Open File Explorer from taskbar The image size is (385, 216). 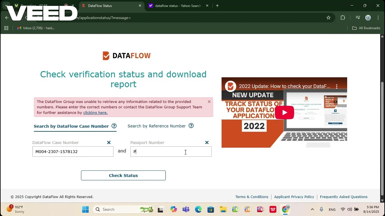pos(223,209)
